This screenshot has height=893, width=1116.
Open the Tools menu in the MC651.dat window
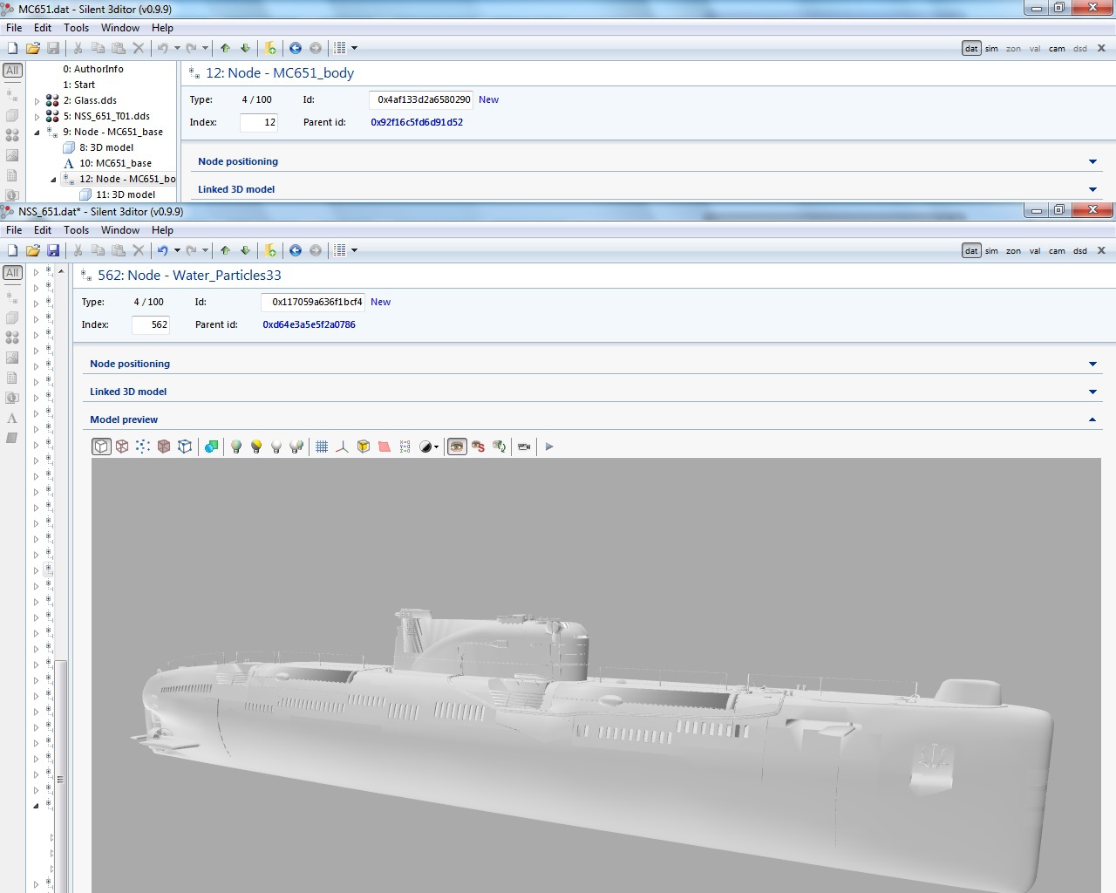(76, 28)
